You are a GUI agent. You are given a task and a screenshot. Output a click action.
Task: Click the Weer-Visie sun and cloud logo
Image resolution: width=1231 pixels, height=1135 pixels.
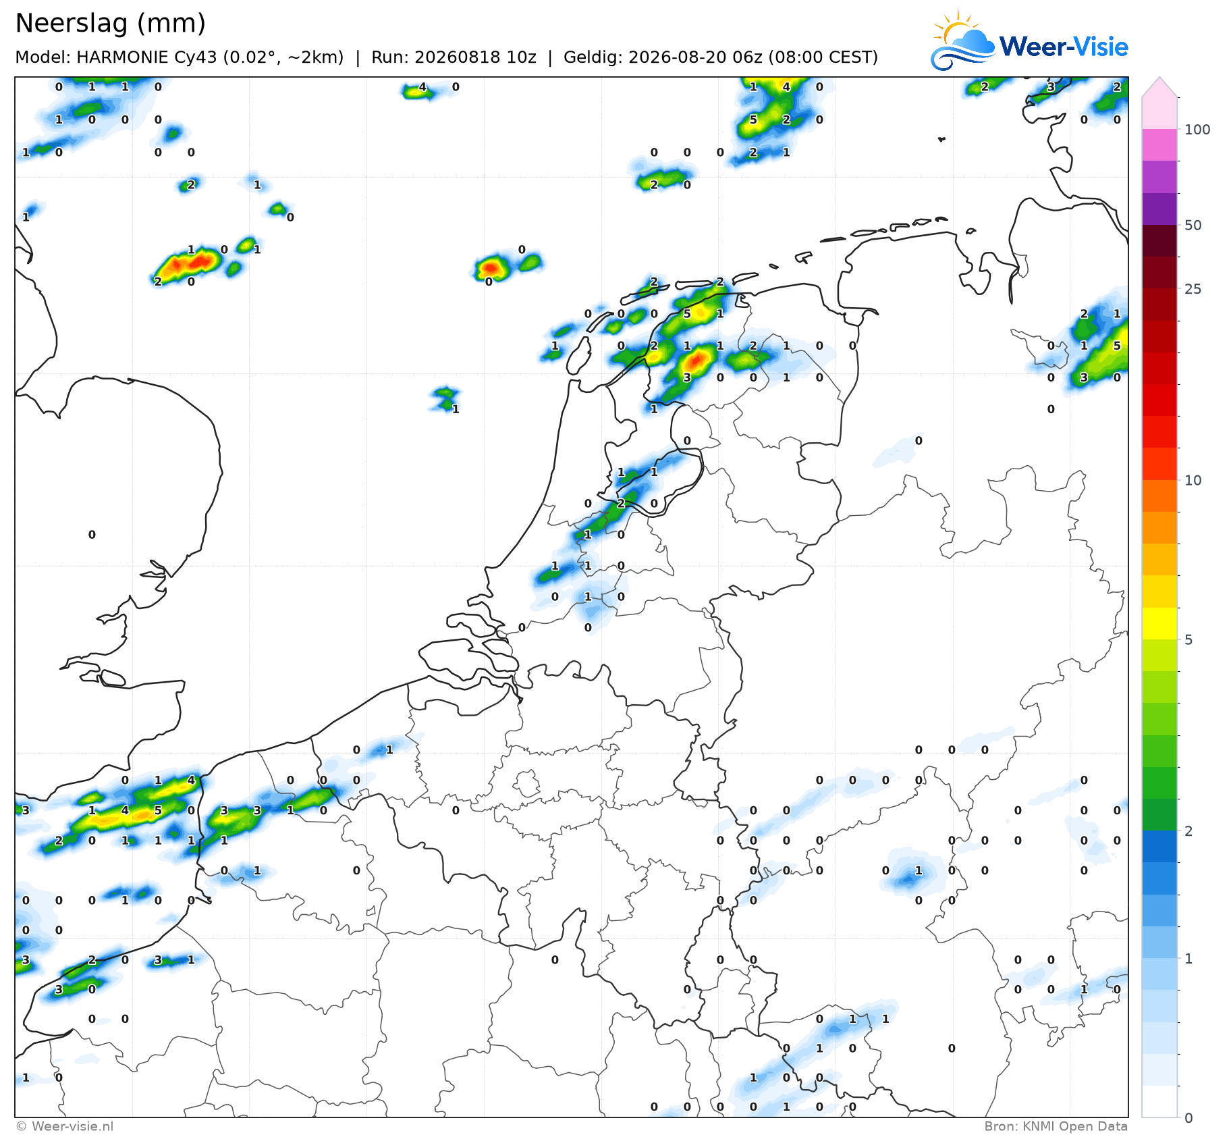click(x=962, y=41)
